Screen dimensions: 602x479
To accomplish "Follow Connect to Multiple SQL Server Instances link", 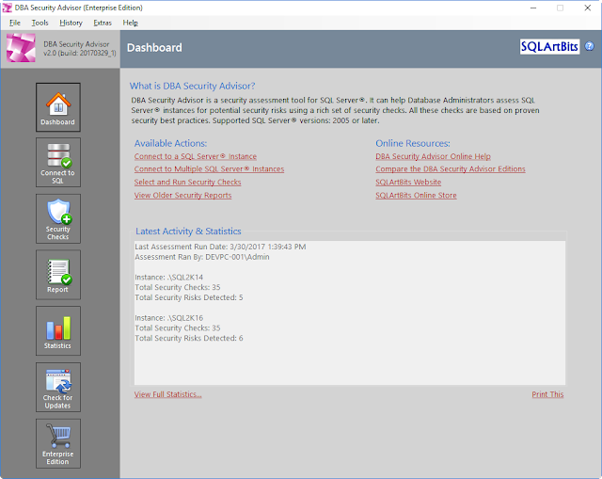I will tap(209, 169).
